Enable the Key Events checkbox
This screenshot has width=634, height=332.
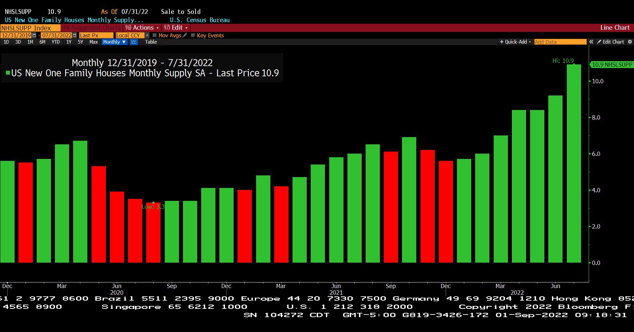(x=193, y=35)
